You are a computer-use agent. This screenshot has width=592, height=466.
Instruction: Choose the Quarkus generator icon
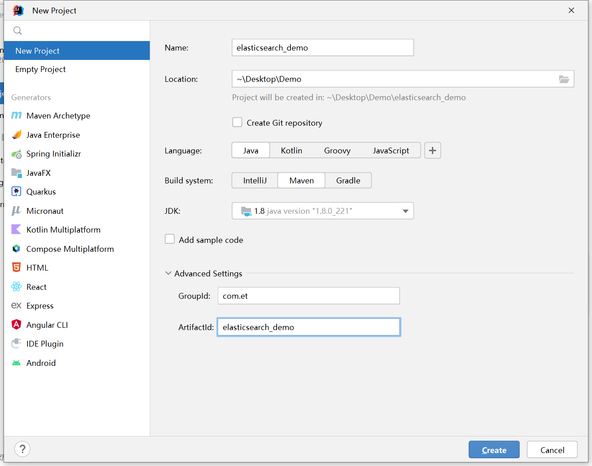(x=17, y=191)
